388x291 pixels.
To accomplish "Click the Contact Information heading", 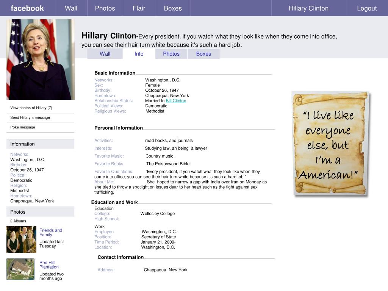I will [x=120, y=257].
